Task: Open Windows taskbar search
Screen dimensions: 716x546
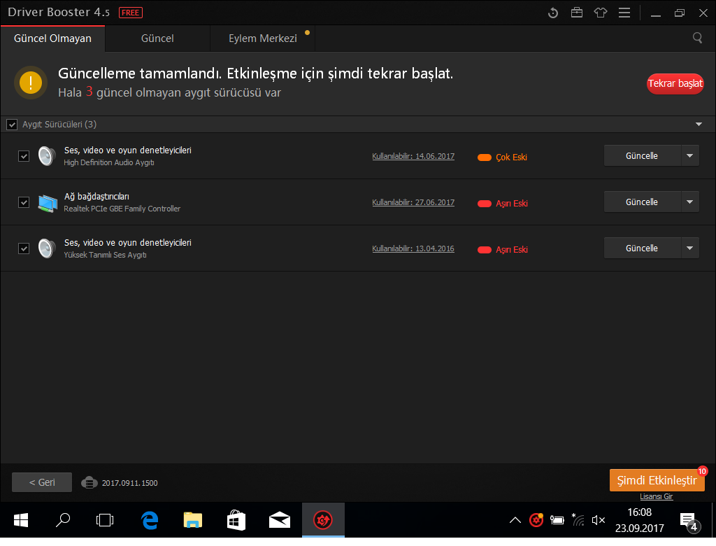Action: (63, 520)
